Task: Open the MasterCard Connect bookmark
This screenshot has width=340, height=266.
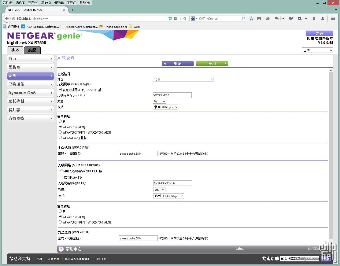Action: (x=79, y=27)
